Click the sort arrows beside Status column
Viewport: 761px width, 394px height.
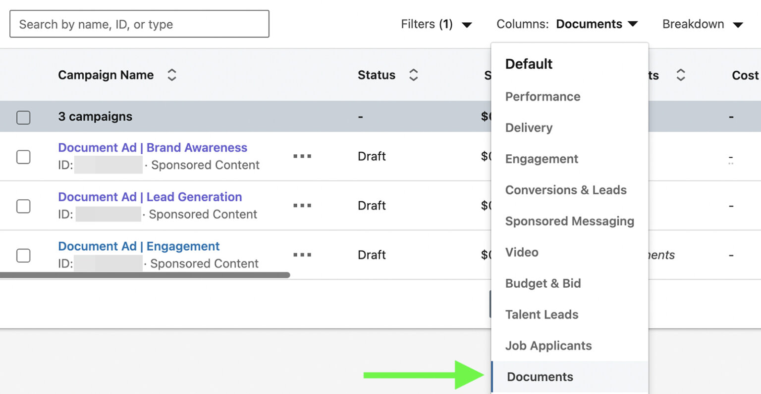pos(413,75)
